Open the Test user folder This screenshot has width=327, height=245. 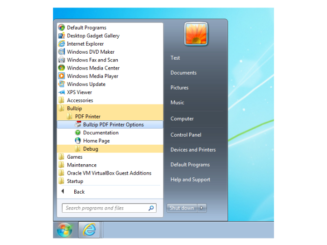pyautogui.click(x=175, y=58)
